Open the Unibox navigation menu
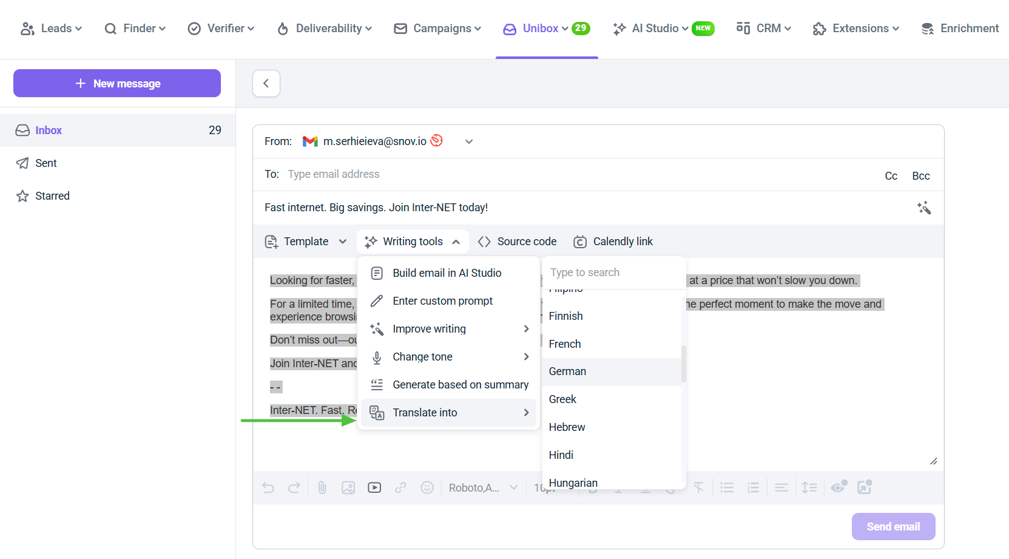 pos(546,29)
